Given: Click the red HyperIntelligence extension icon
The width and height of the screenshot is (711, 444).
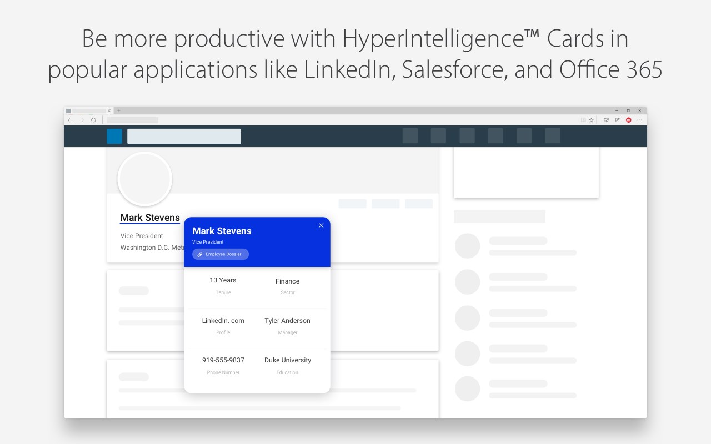Looking at the screenshot, I should [x=629, y=120].
